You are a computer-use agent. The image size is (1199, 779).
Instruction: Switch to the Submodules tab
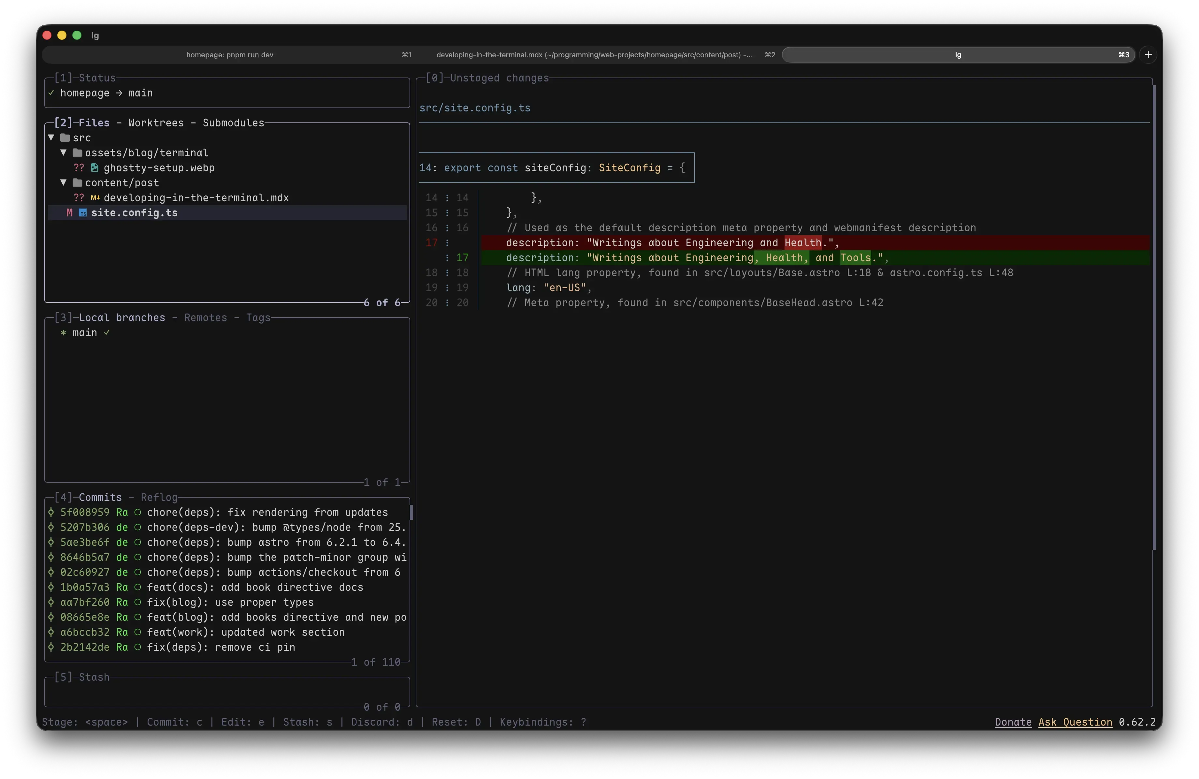pyautogui.click(x=233, y=123)
